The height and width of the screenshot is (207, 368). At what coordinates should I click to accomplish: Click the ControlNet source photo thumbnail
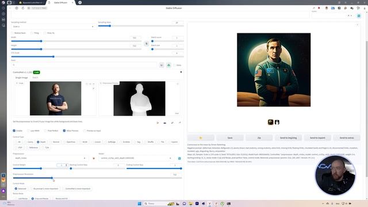pos(55,98)
